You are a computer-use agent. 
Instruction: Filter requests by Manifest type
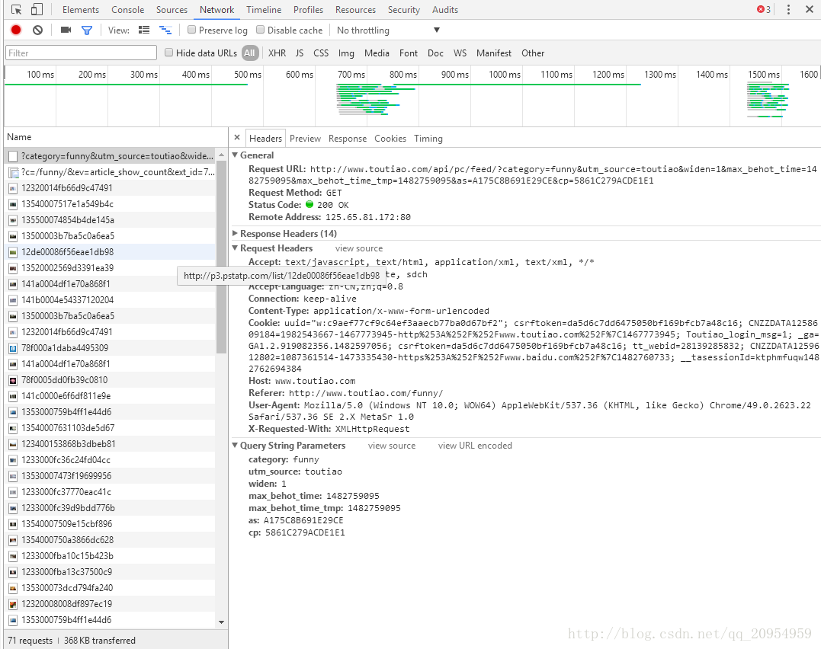pyautogui.click(x=494, y=53)
